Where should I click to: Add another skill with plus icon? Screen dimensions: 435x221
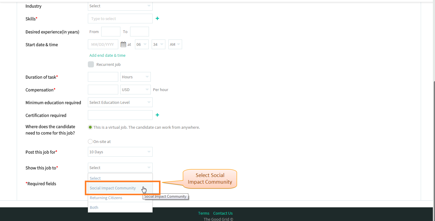tap(157, 19)
